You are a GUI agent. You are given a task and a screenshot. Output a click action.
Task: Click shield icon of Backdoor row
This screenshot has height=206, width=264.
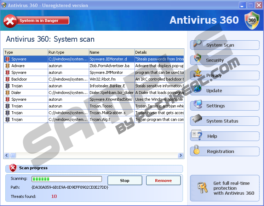pos(7,79)
